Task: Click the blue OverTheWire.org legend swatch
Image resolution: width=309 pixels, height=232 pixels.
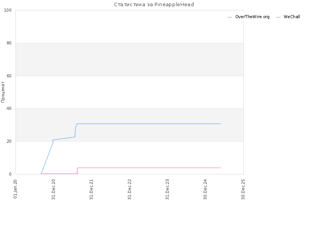Action: (229, 17)
